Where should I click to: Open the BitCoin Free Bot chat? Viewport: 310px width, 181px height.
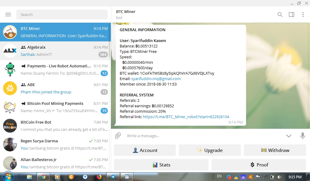pos(55,126)
